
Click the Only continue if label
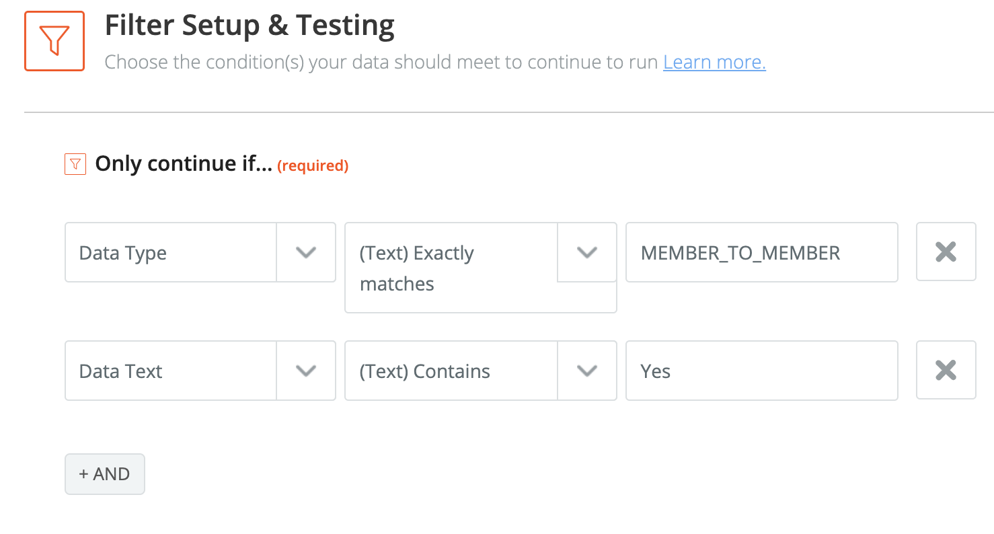pos(183,164)
